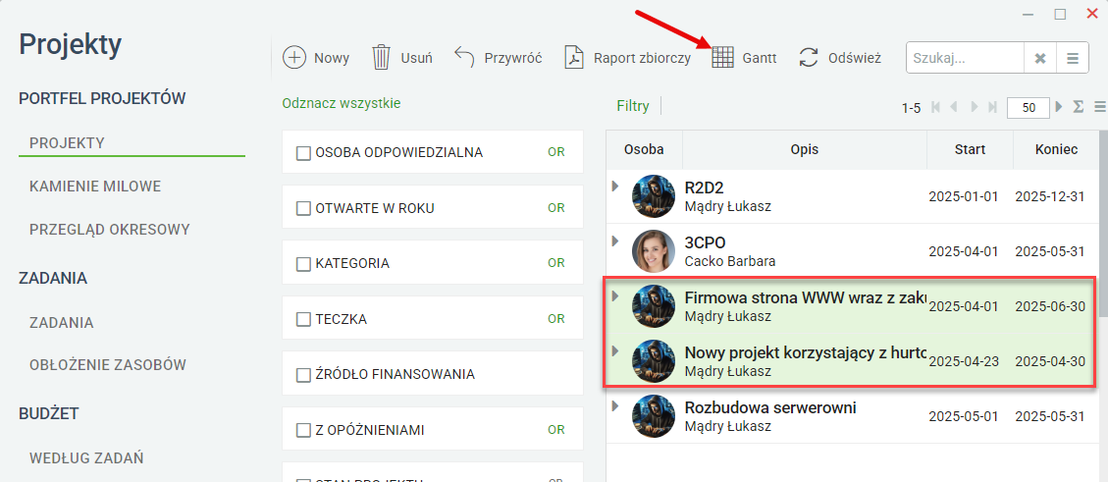Toggle OR operator for OSOBA ODPOWIEDZIALNA
Image resolution: width=1108 pixels, height=482 pixels.
[556, 152]
